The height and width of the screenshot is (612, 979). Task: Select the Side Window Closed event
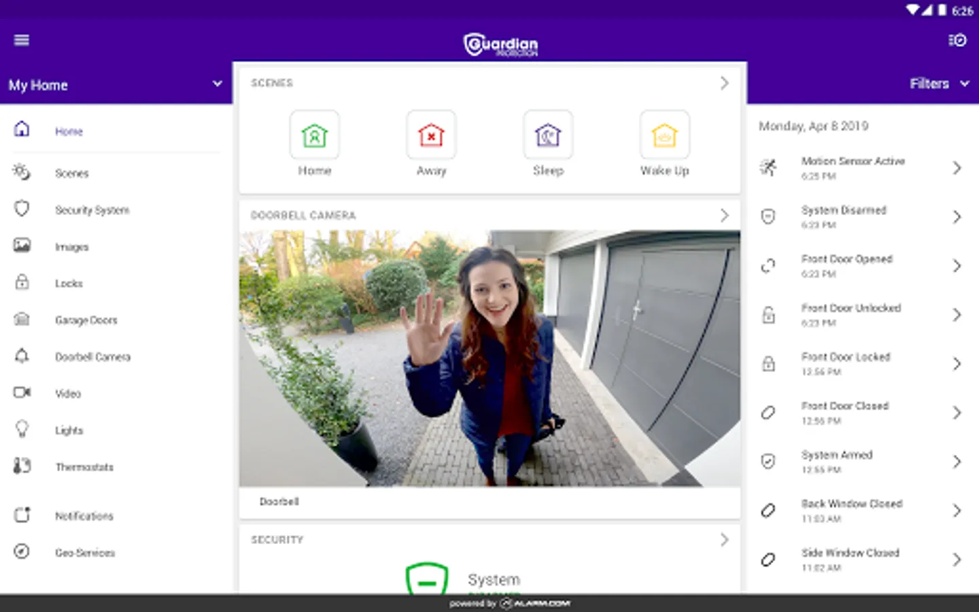point(862,560)
